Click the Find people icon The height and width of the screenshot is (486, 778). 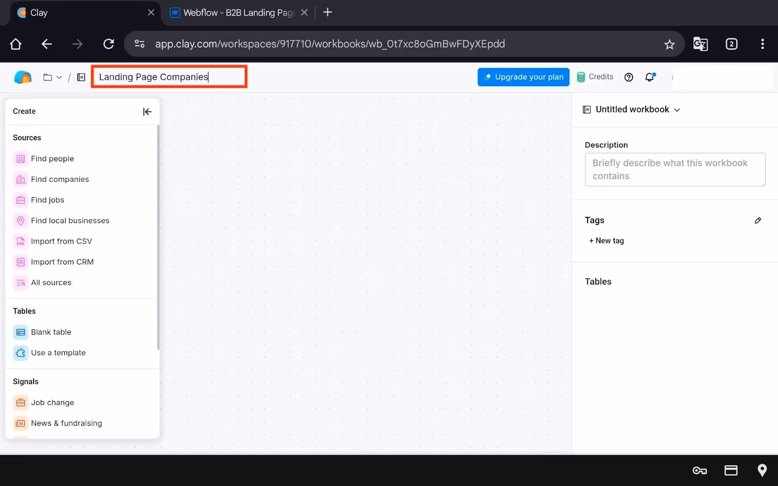20,159
